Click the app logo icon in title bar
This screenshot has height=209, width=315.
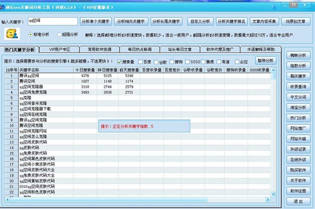click(x=2, y=7)
